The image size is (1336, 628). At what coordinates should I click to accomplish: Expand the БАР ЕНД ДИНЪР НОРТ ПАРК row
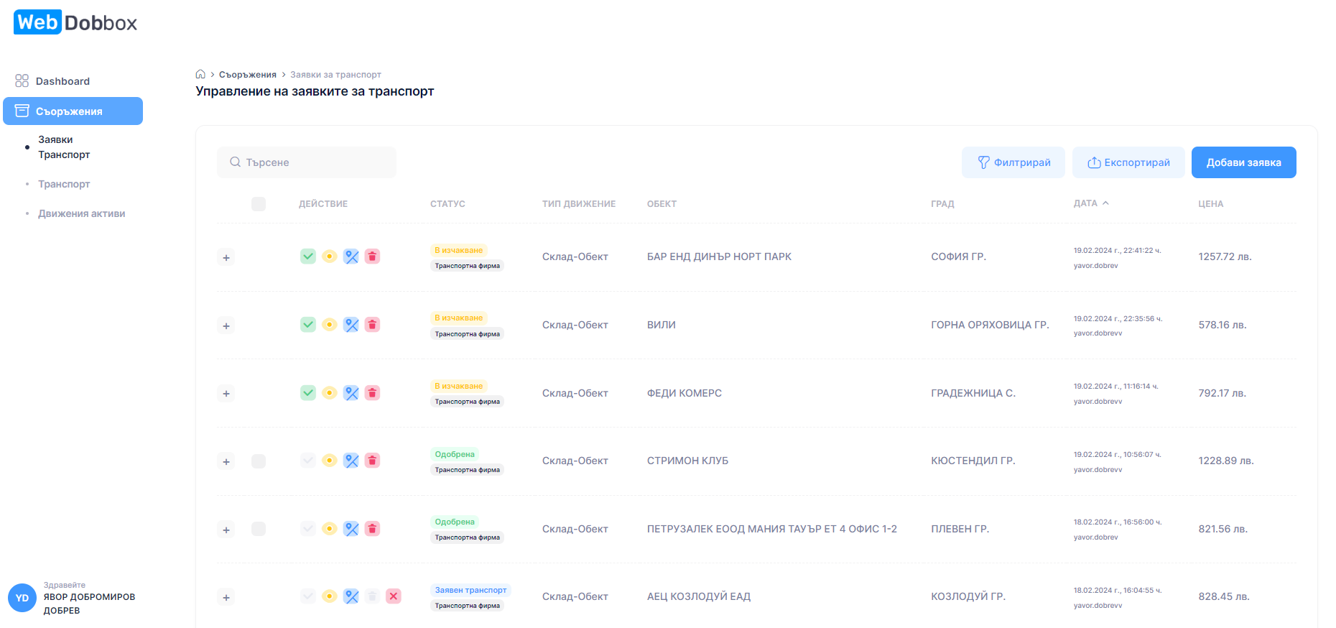tap(226, 258)
